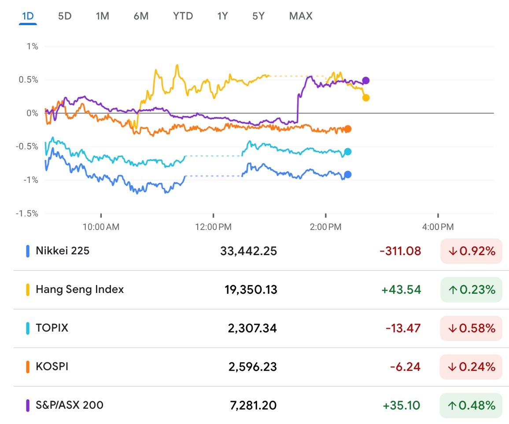Viewport: 509px width, 424px height.
Task: Click the purple S&P/ASX 200 color marker
Action: (x=28, y=406)
